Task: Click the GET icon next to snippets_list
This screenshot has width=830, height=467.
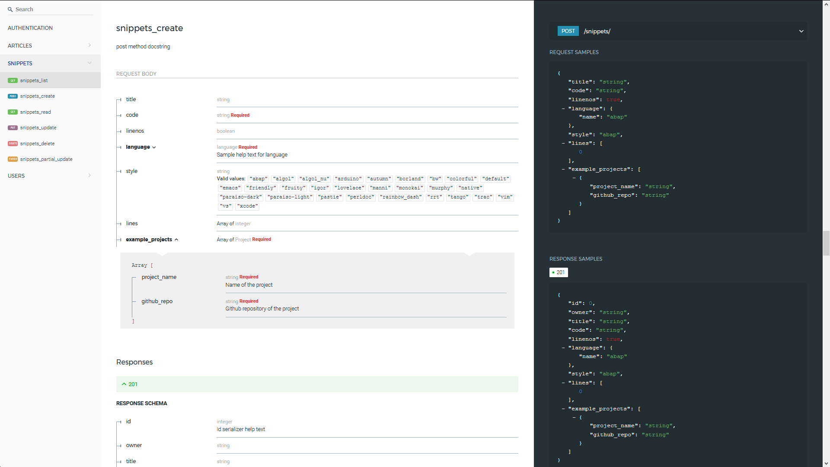Action: [x=13, y=80]
